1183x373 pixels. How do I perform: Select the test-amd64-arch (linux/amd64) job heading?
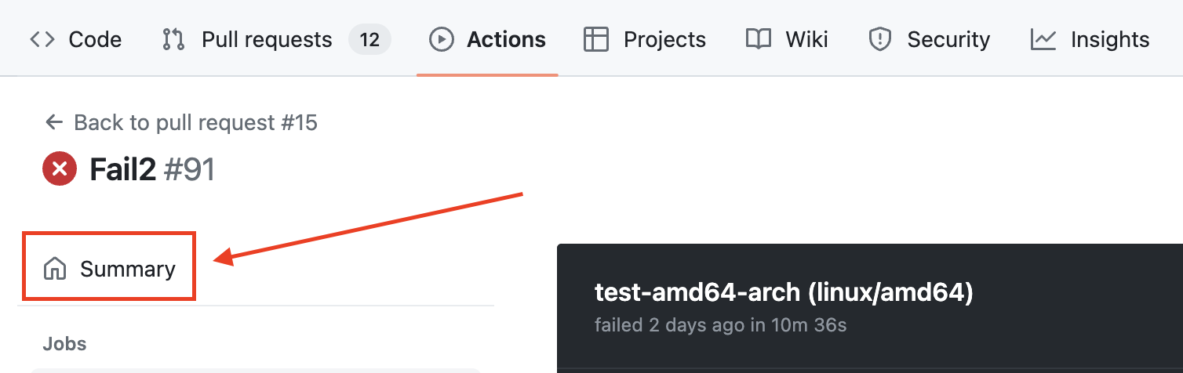coord(784,293)
